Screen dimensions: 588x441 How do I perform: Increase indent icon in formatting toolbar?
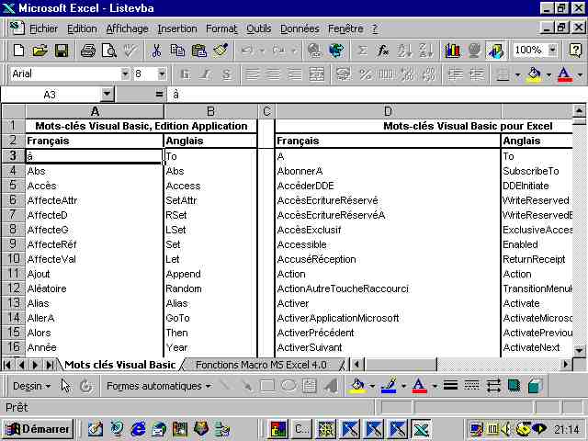point(477,74)
